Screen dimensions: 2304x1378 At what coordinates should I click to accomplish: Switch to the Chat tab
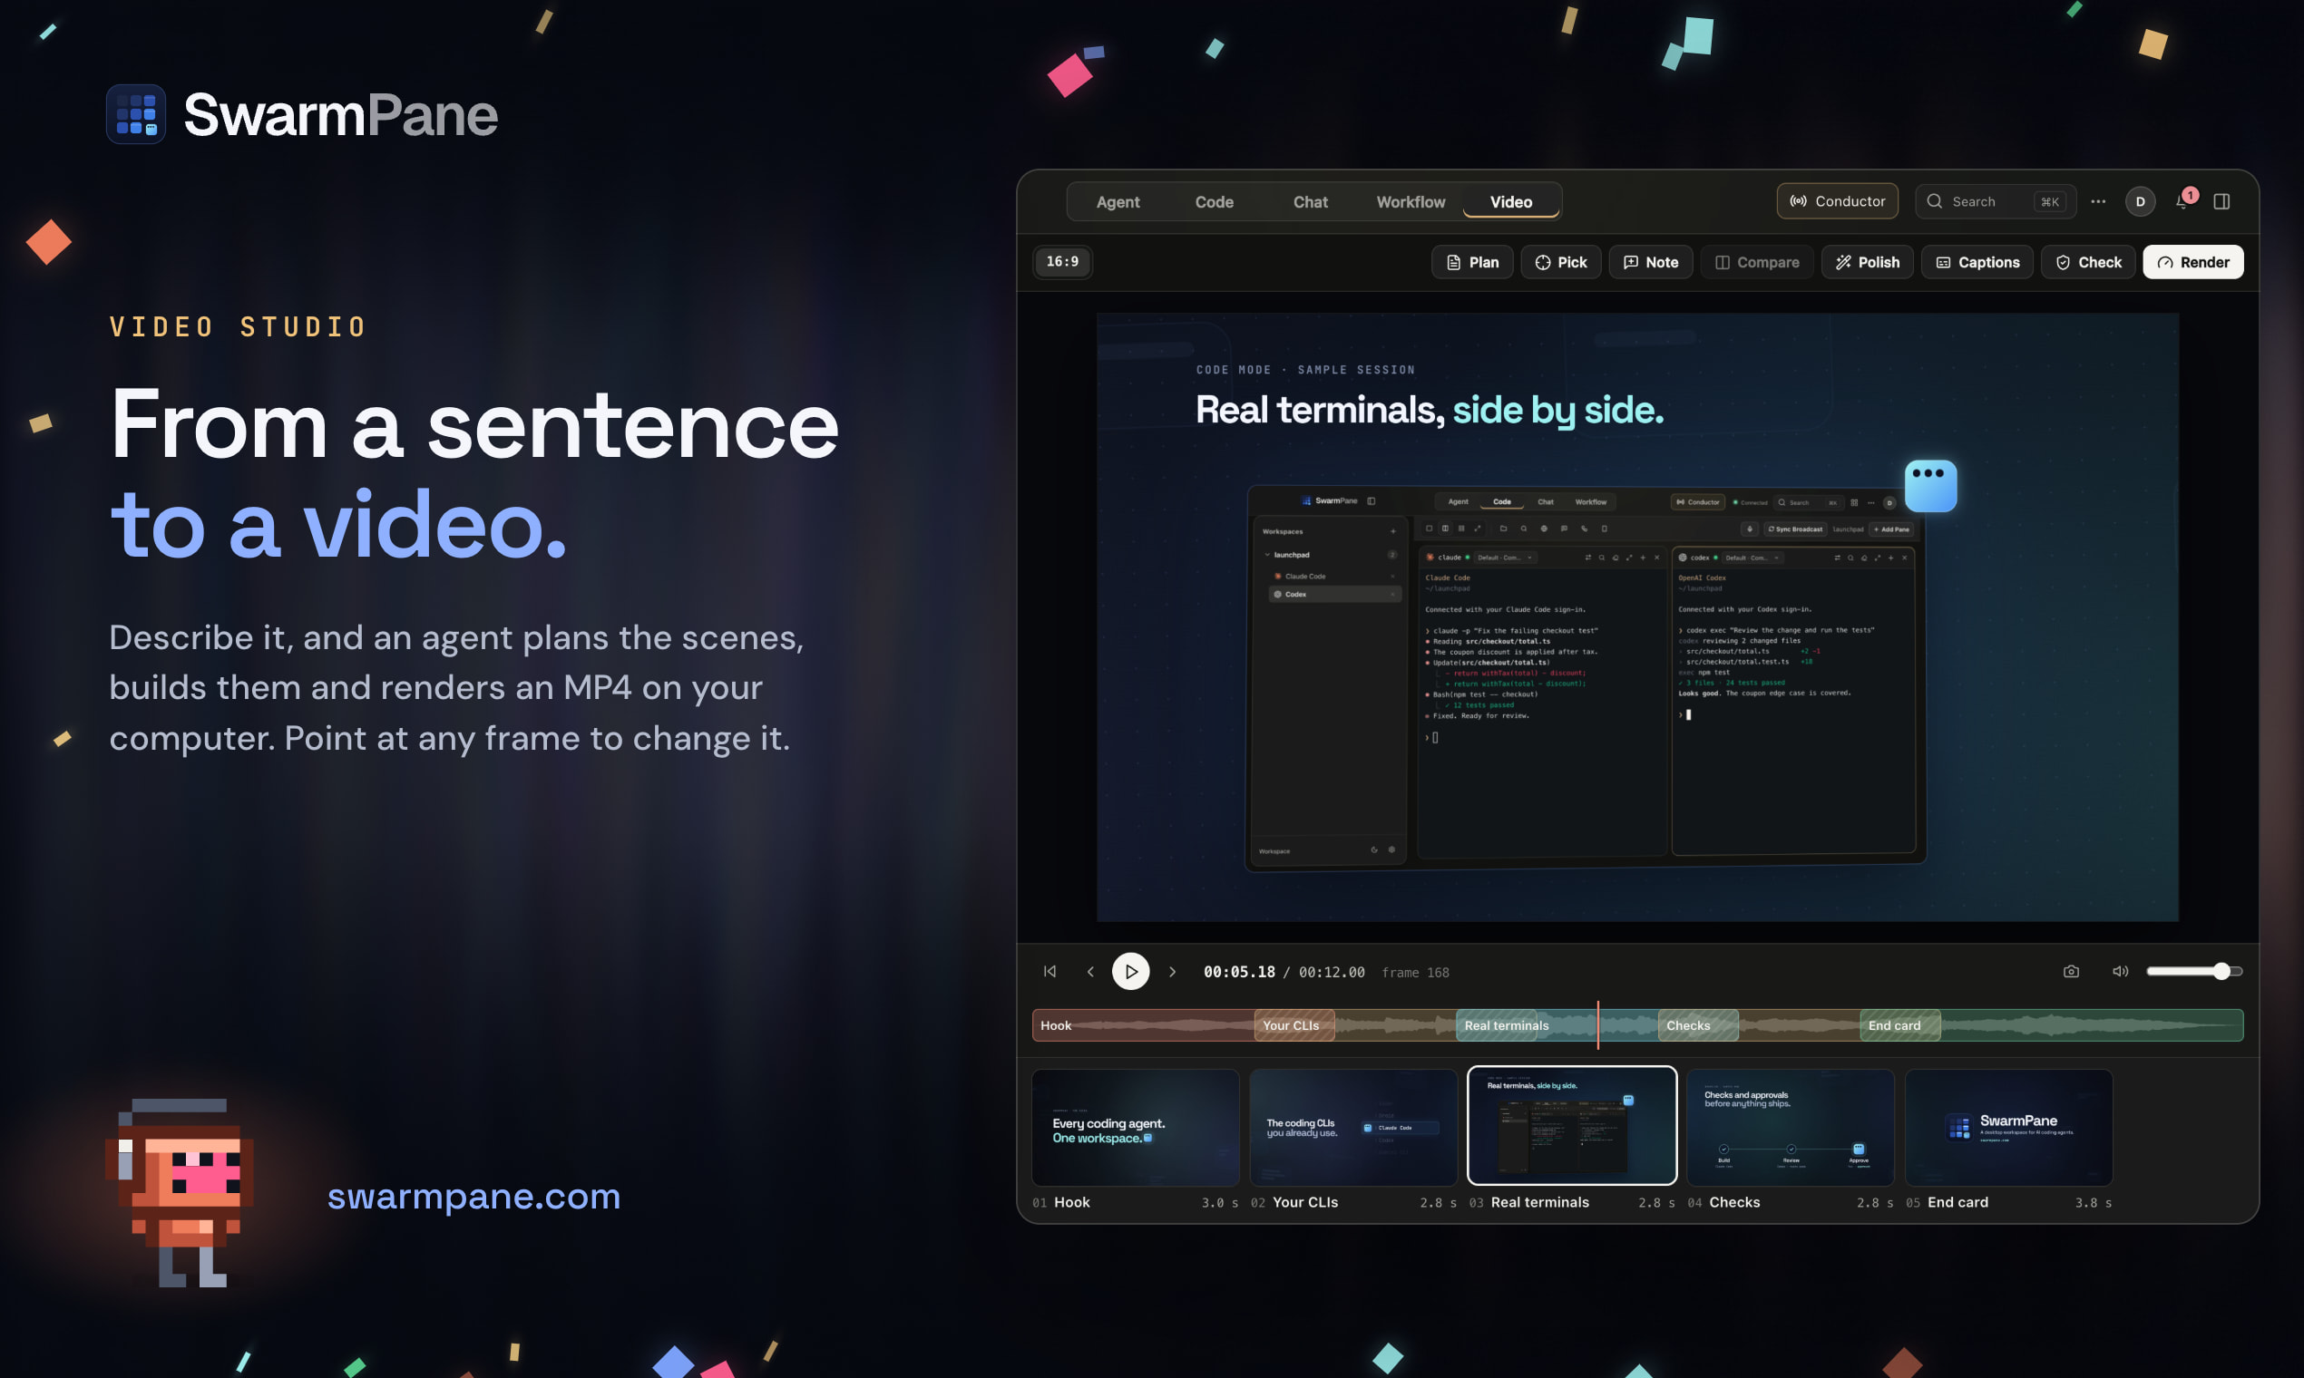coord(1310,201)
